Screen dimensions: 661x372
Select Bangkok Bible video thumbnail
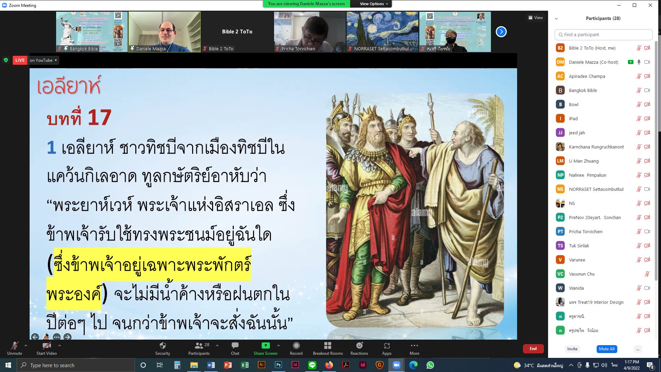(x=92, y=32)
